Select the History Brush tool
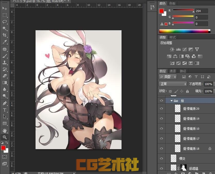The height and width of the screenshot is (174, 215). (x=5, y=69)
